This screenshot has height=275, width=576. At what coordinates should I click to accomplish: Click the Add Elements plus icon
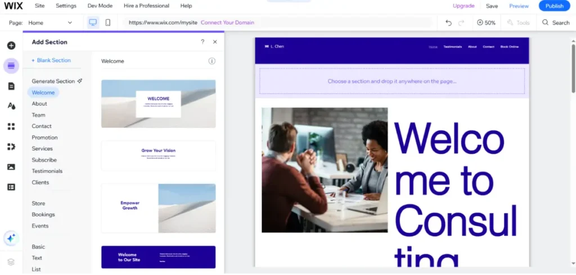[x=11, y=45]
